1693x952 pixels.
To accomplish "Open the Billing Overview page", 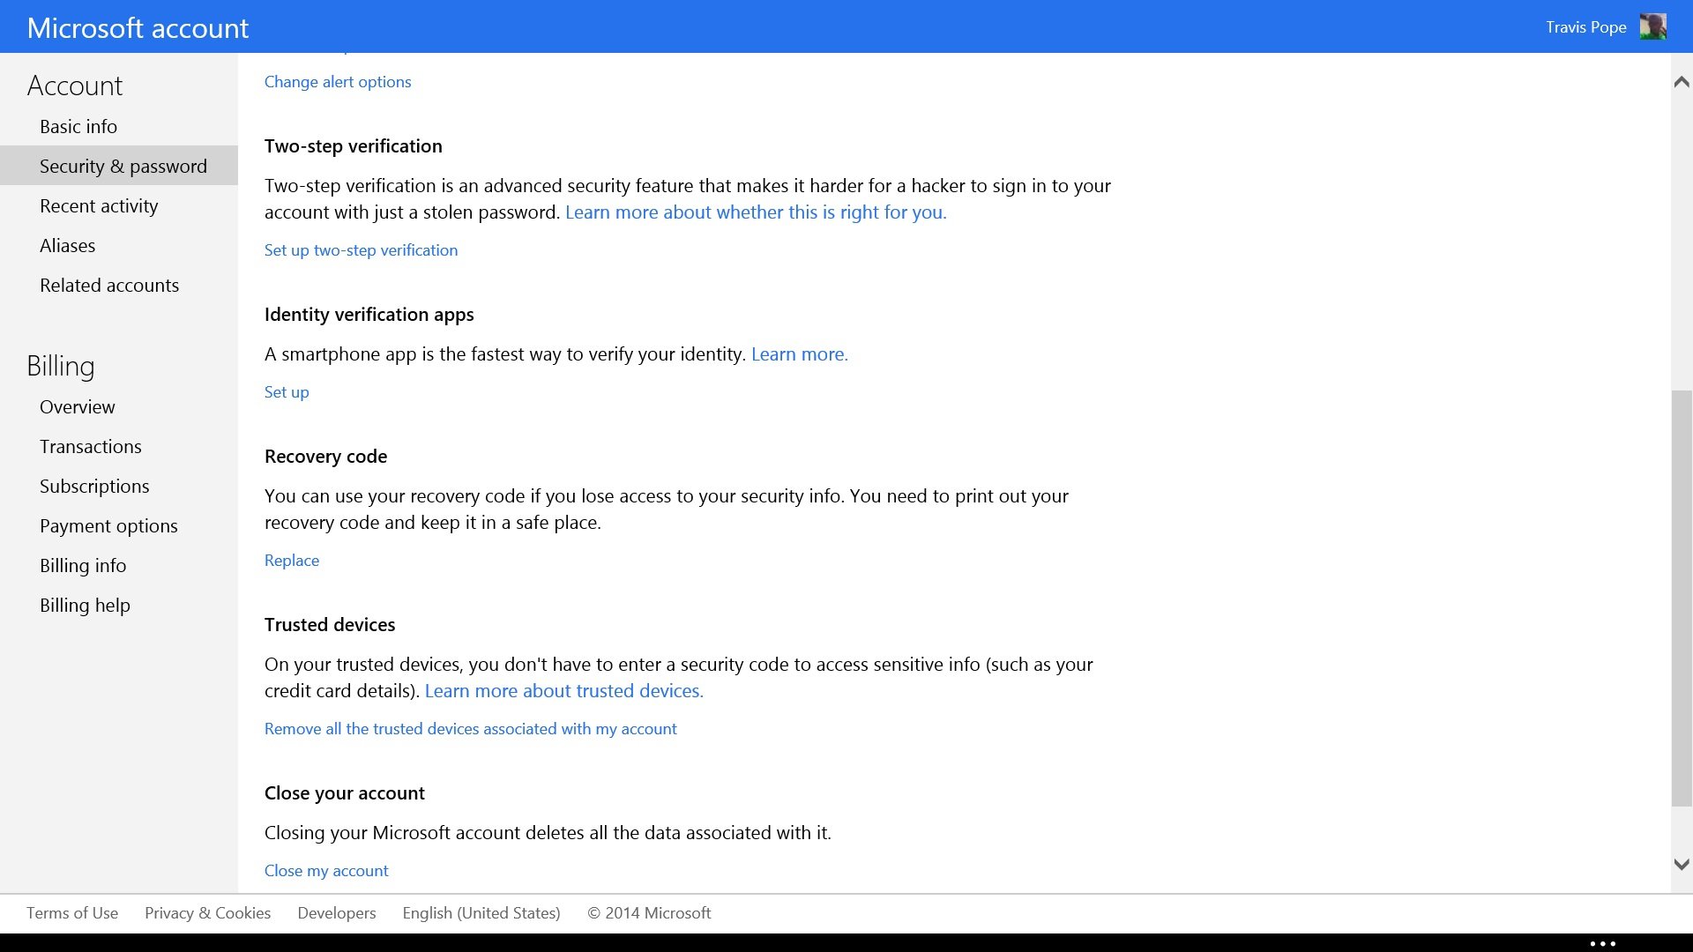I will (x=78, y=406).
